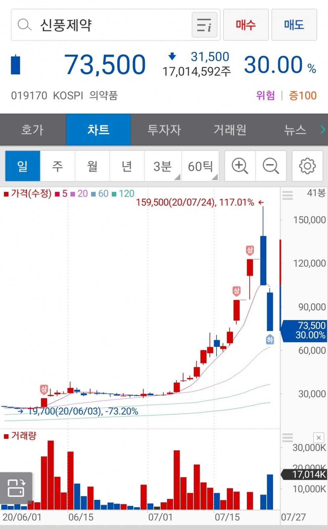Viewport: 328px width, 529px height.
Task: Tap the 120-day moving average legend
Action: [x=123, y=194]
